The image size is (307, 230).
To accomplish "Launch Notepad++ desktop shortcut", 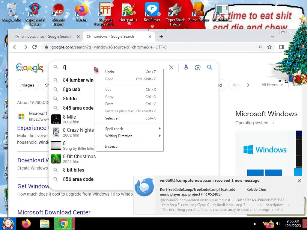I will [x=128, y=12].
